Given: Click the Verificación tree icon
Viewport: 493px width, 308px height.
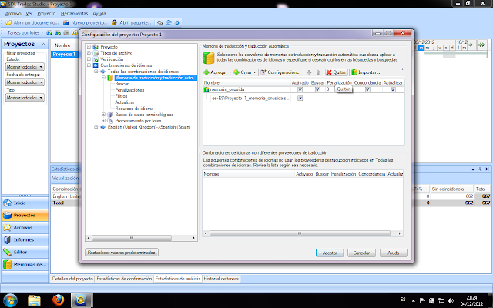Looking at the screenshot, I should coord(96,59).
